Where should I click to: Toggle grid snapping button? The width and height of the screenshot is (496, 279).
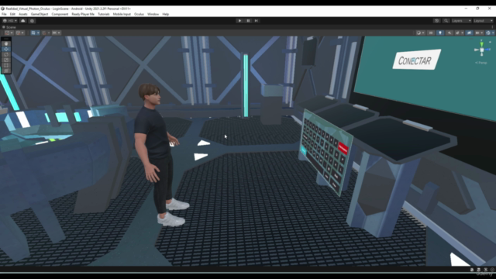coord(44,33)
